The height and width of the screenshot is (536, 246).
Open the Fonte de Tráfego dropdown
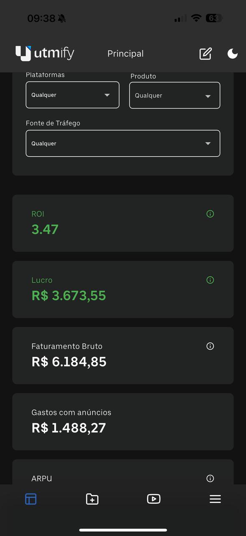[123, 143]
